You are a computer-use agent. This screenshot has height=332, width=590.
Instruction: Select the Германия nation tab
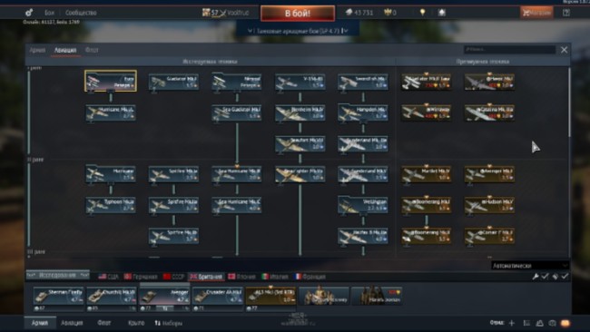point(141,277)
